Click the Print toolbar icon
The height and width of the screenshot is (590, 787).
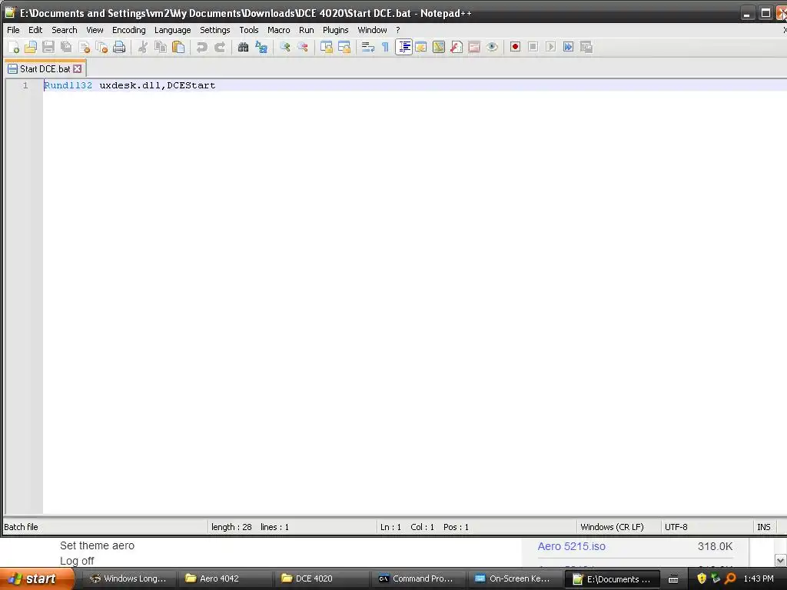119,47
